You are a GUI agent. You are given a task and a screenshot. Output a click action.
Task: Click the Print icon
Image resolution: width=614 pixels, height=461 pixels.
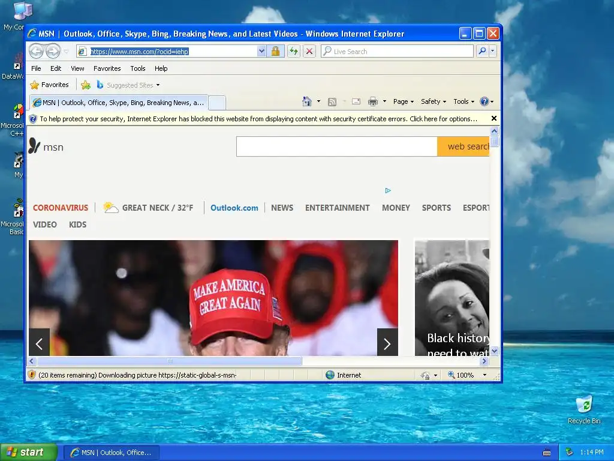(x=373, y=102)
